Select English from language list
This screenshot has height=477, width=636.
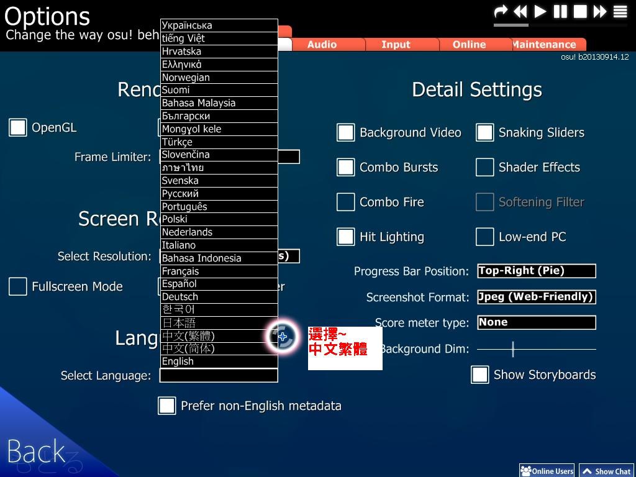coord(219,361)
